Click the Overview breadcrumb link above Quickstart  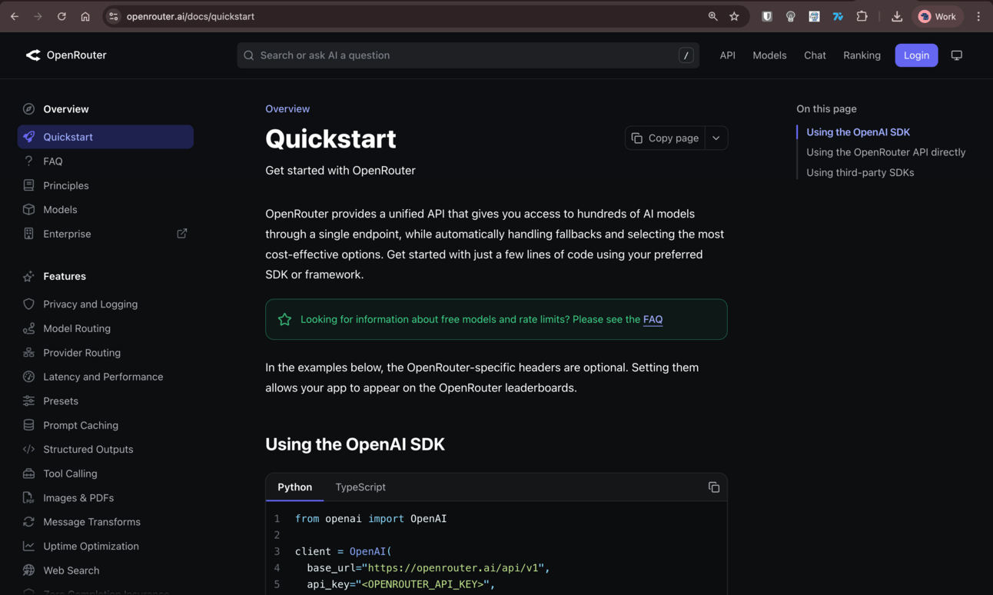coord(287,109)
